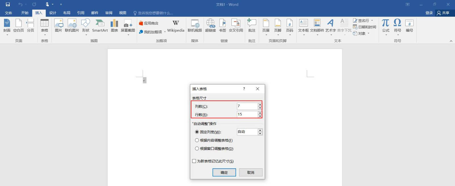The width and height of the screenshot is (455, 186).
Task: Expand the Object (对象) dropdown arrow
Action: tap(369, 33)
